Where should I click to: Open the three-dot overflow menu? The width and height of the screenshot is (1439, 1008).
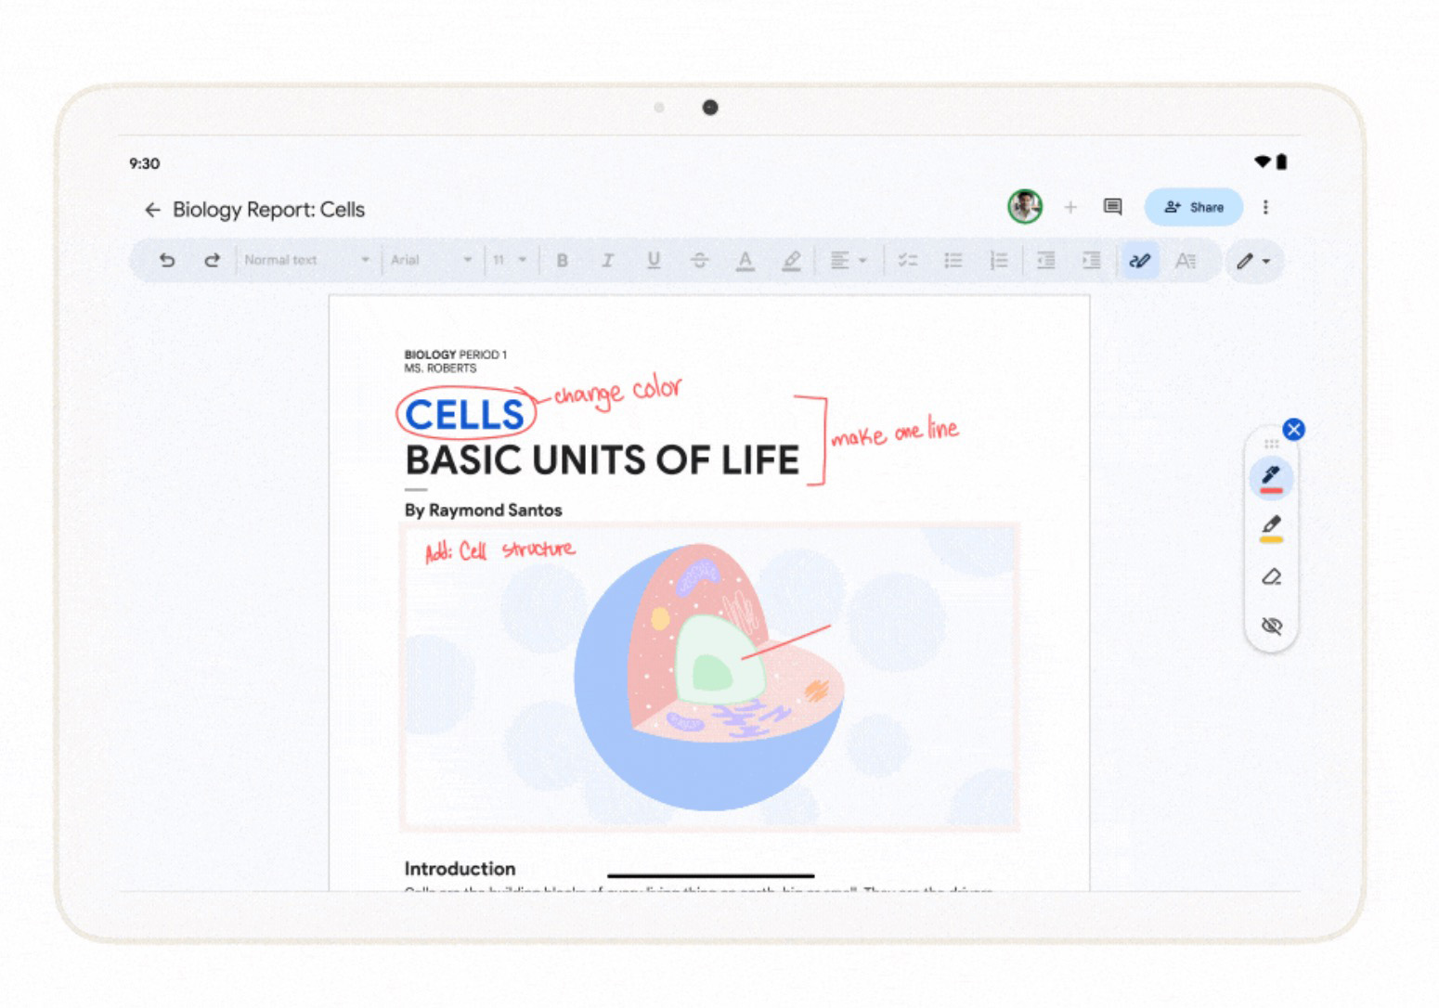(1265, 207)
